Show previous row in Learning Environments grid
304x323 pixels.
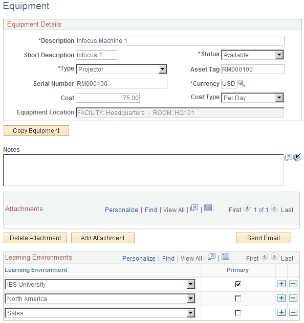coord(264,257)
